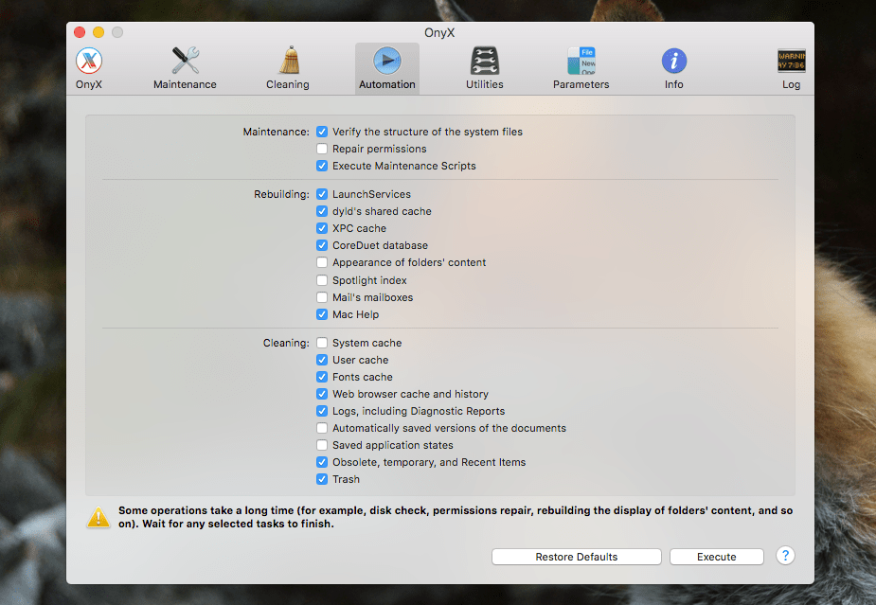Click the "Rebuilding:" section label
Image resolution: width=876 pixels, height=605 pixels.
point(281,194)
